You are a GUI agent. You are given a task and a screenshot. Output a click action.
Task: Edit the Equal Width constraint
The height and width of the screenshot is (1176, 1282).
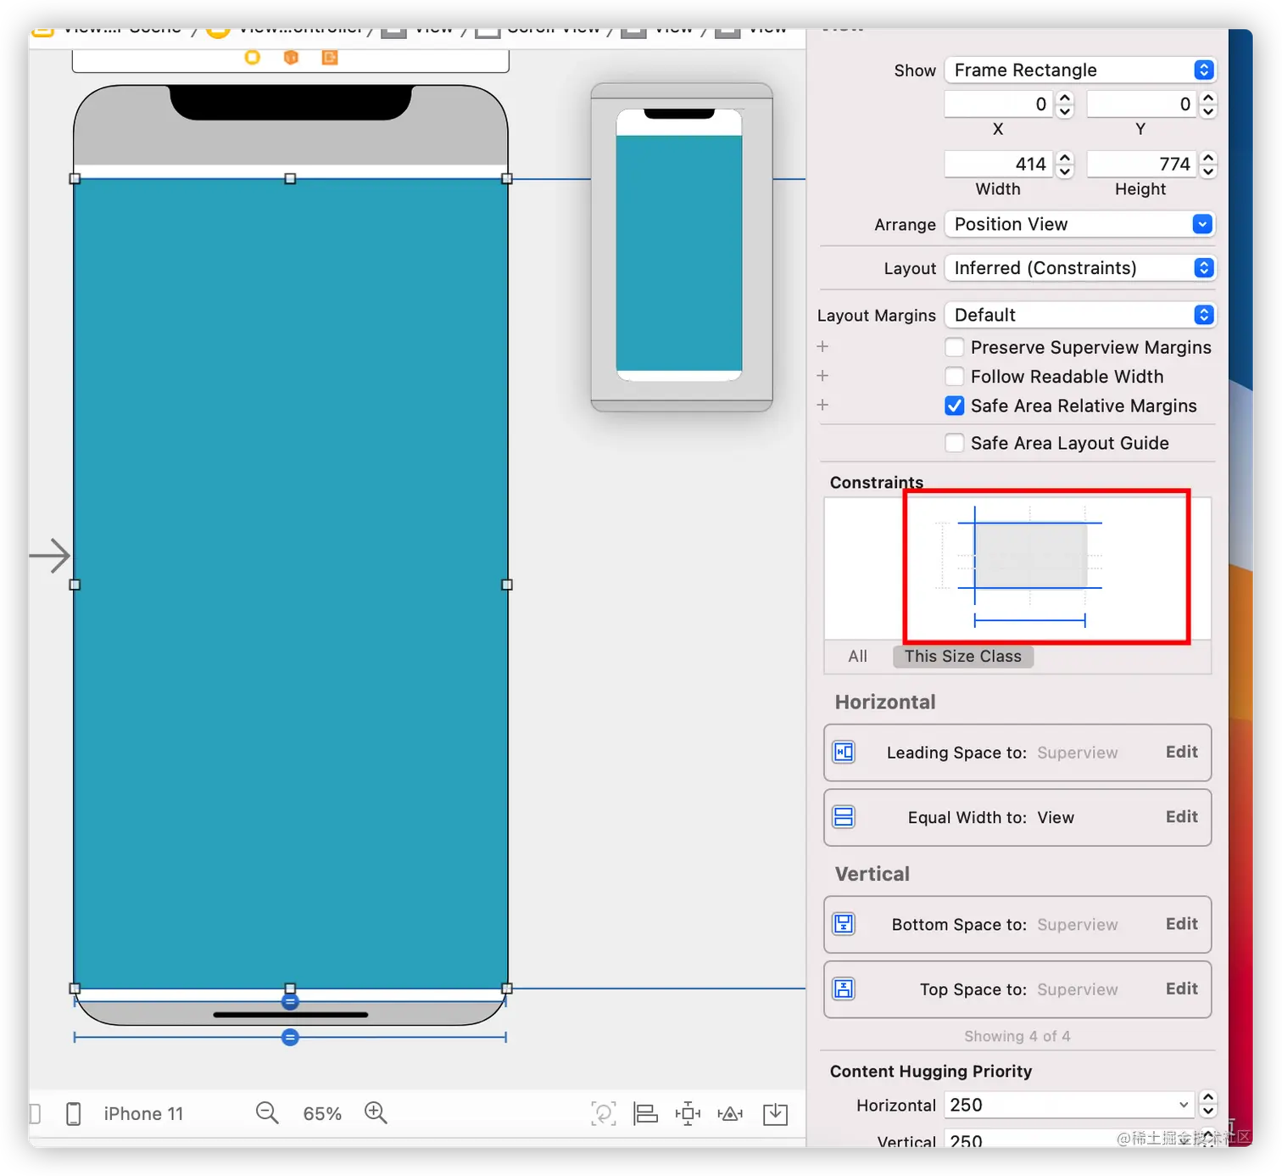pos(1181,816)
